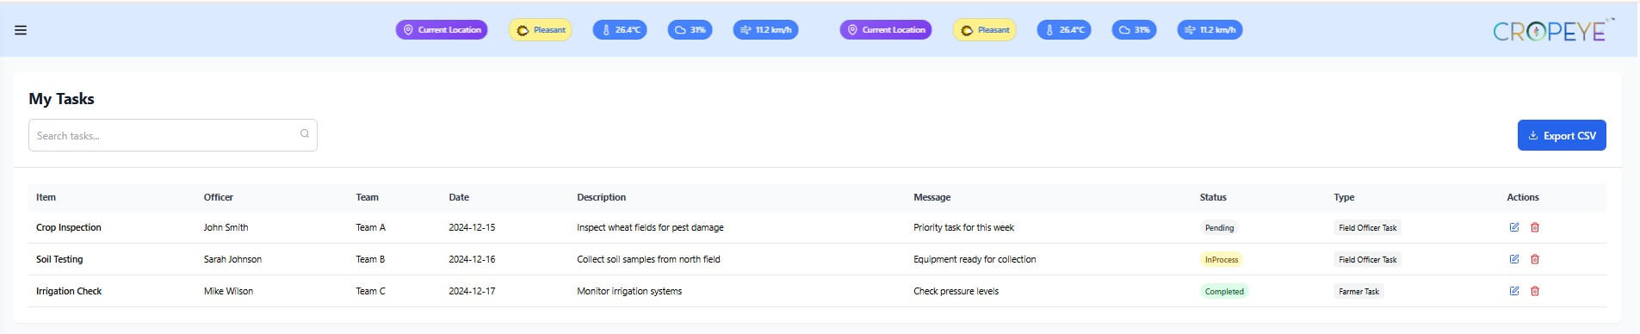Click the Completed status badge
This screenshot has width=1640, height=334.
click(1224, 291)
